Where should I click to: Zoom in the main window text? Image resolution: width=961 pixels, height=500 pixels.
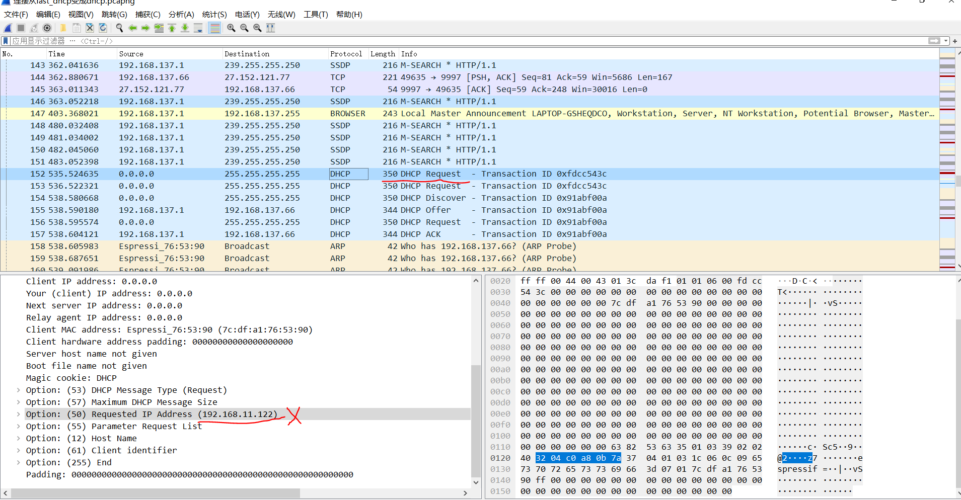231,28
